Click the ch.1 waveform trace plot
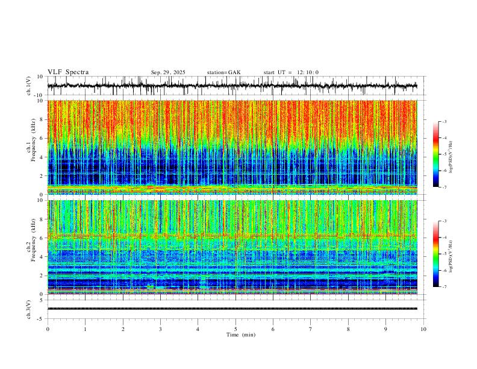 pyautogui.click(x=232, y=86)
